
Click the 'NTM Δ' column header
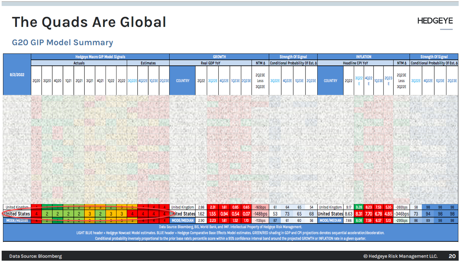coord(260,63)
